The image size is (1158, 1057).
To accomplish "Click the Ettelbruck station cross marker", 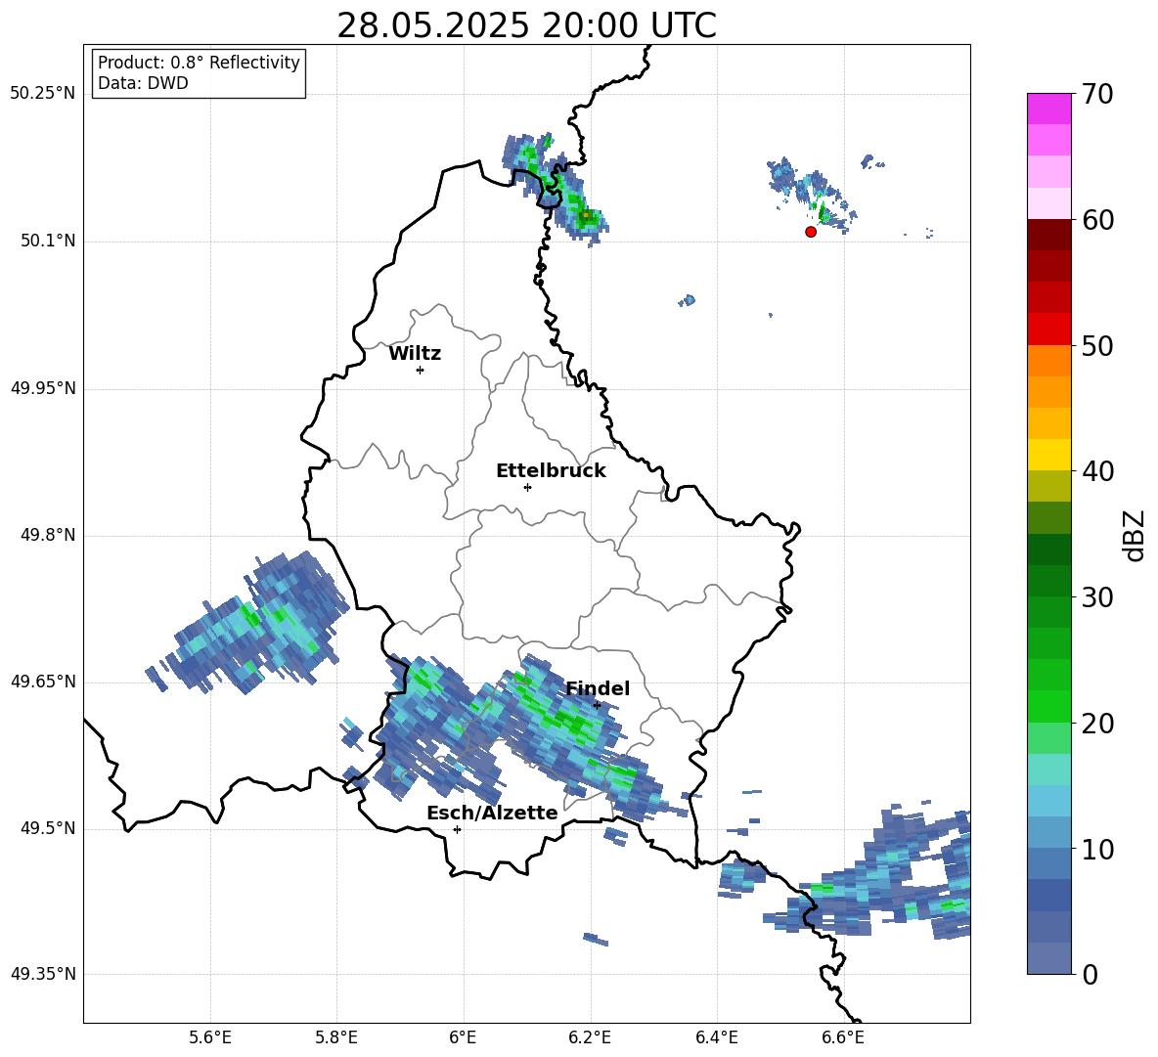I will click(527, 487).
